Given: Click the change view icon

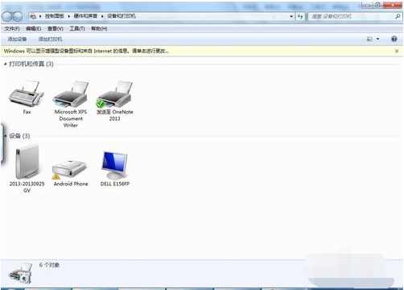Looking at the screenshot, I should point(369,39).
